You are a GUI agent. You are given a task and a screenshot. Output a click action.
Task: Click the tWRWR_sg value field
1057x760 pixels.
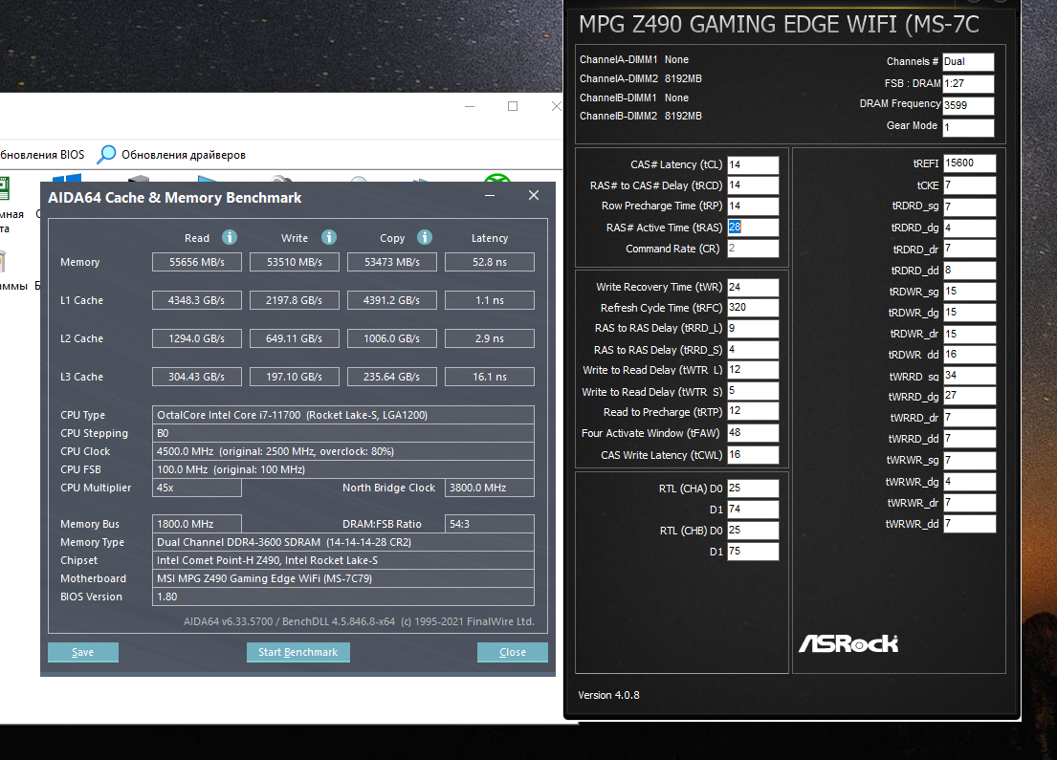(x=969, y=461)
